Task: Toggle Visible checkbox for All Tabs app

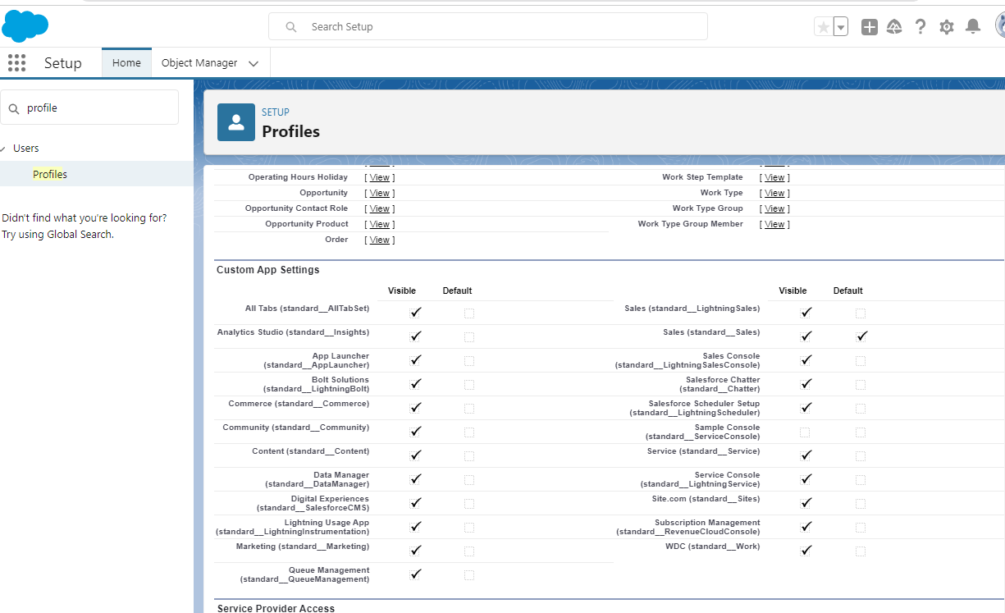Action: (x=416, y=313)
